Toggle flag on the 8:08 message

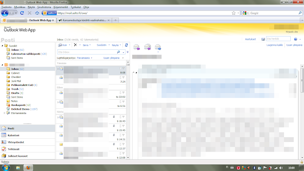click(123, 68)
